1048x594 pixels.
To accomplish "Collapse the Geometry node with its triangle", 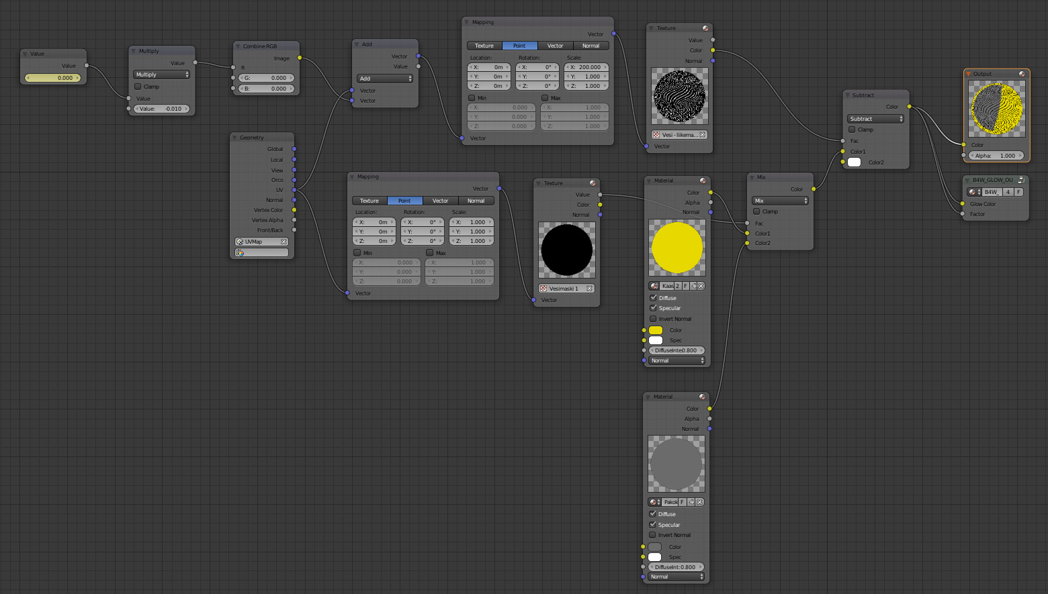I will point(234,138).
